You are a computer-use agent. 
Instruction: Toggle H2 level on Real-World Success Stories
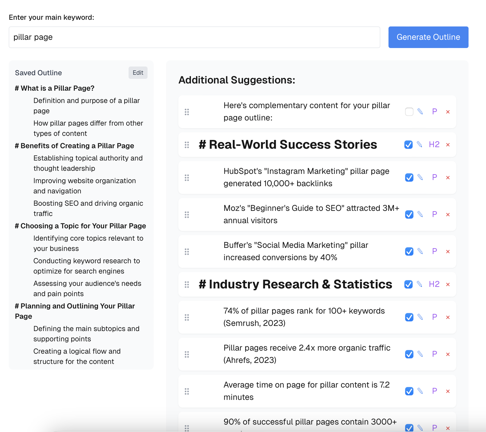coord(434,145)
